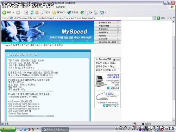Click the Home house icon
Viewport: 176px width, 132px height.
37,12
